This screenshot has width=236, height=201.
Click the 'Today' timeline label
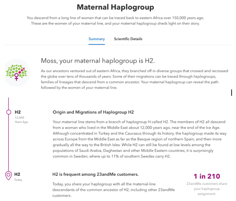[18, 180]
